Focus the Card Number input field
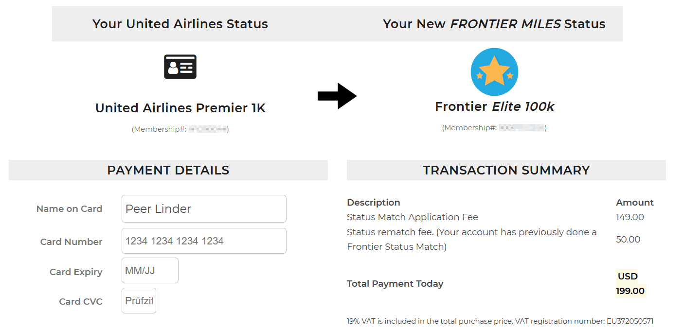683x330 pixels. point(204,241)
